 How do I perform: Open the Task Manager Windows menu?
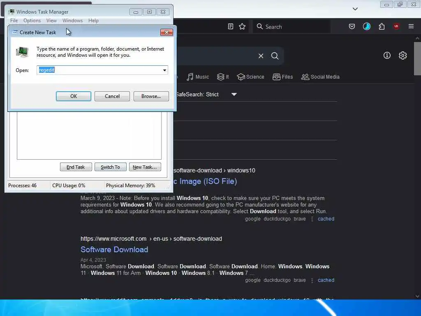tap(72, 21)
